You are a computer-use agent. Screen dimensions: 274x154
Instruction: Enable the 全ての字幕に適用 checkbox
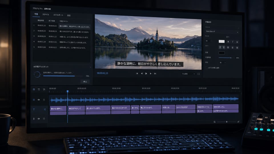pyautogui.click(x=206, y=68)
